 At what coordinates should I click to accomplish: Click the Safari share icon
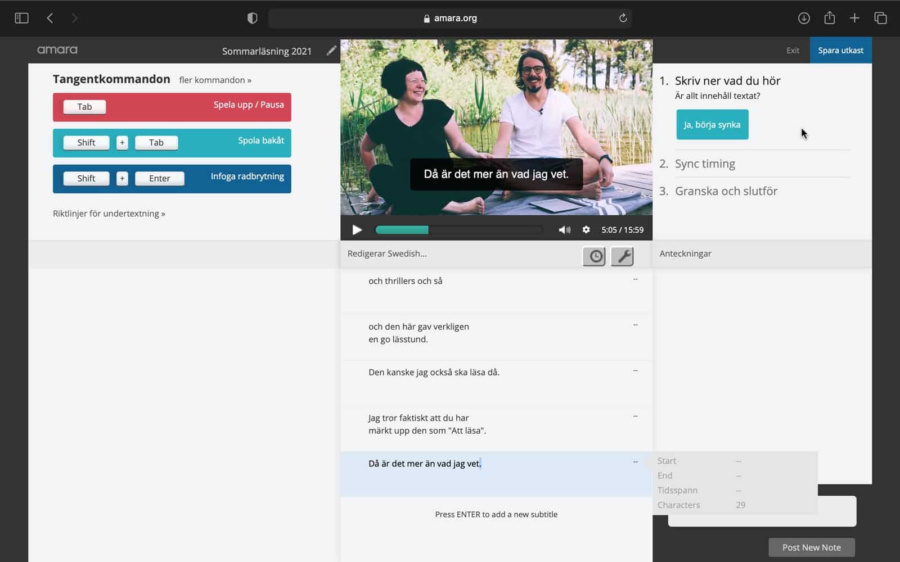829,18
